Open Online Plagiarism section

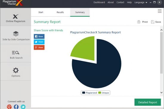(16, 17)
